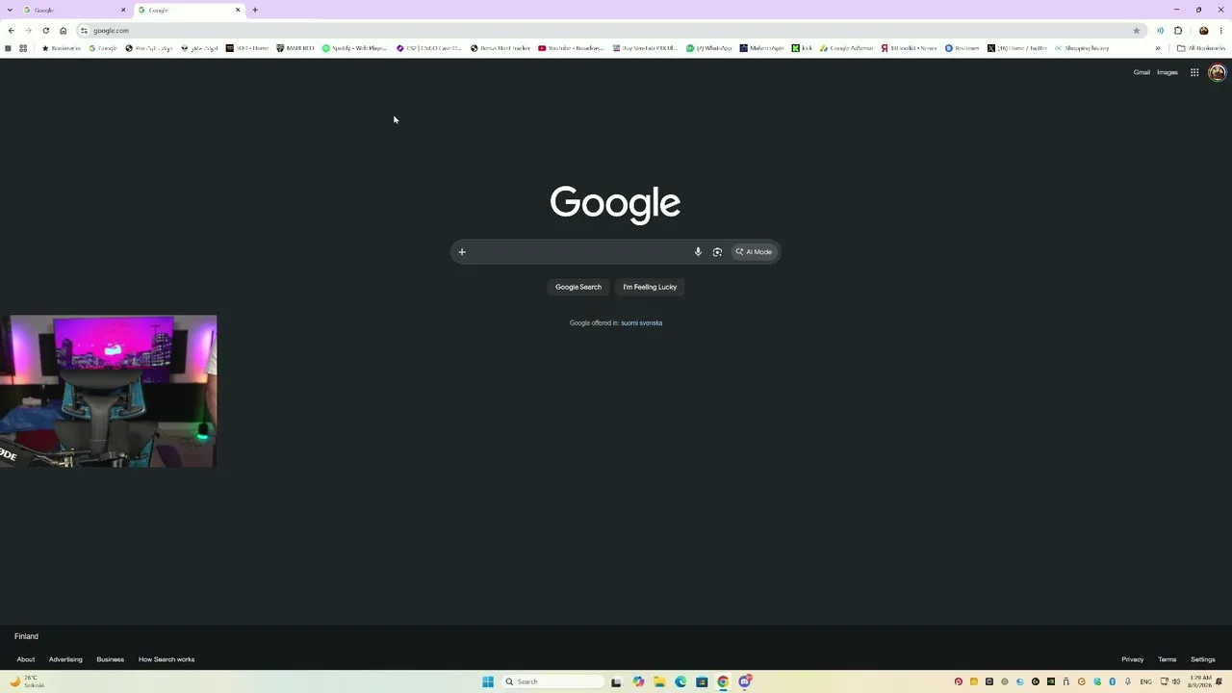Open the Kick bookmark
This screenshot has height=693, width=1232.
click(x=803, y=48)
